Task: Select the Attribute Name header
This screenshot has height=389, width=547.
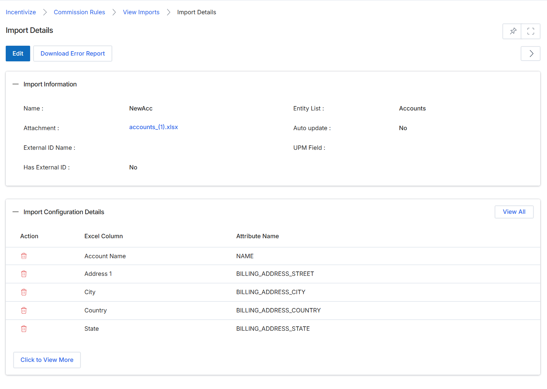Action: pyautogui.click(x=257, y=236)
